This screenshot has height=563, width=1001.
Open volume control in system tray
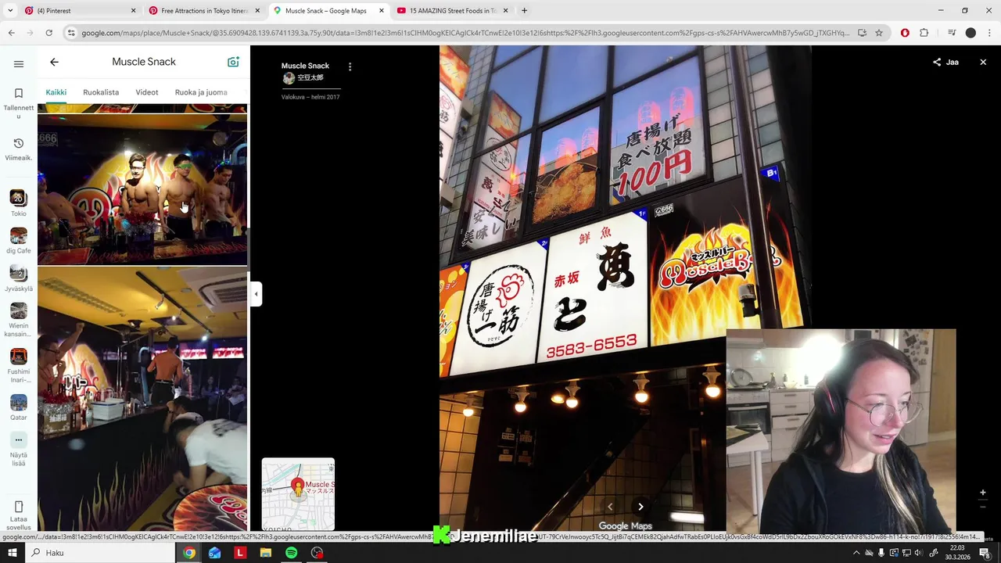point(920,553)
